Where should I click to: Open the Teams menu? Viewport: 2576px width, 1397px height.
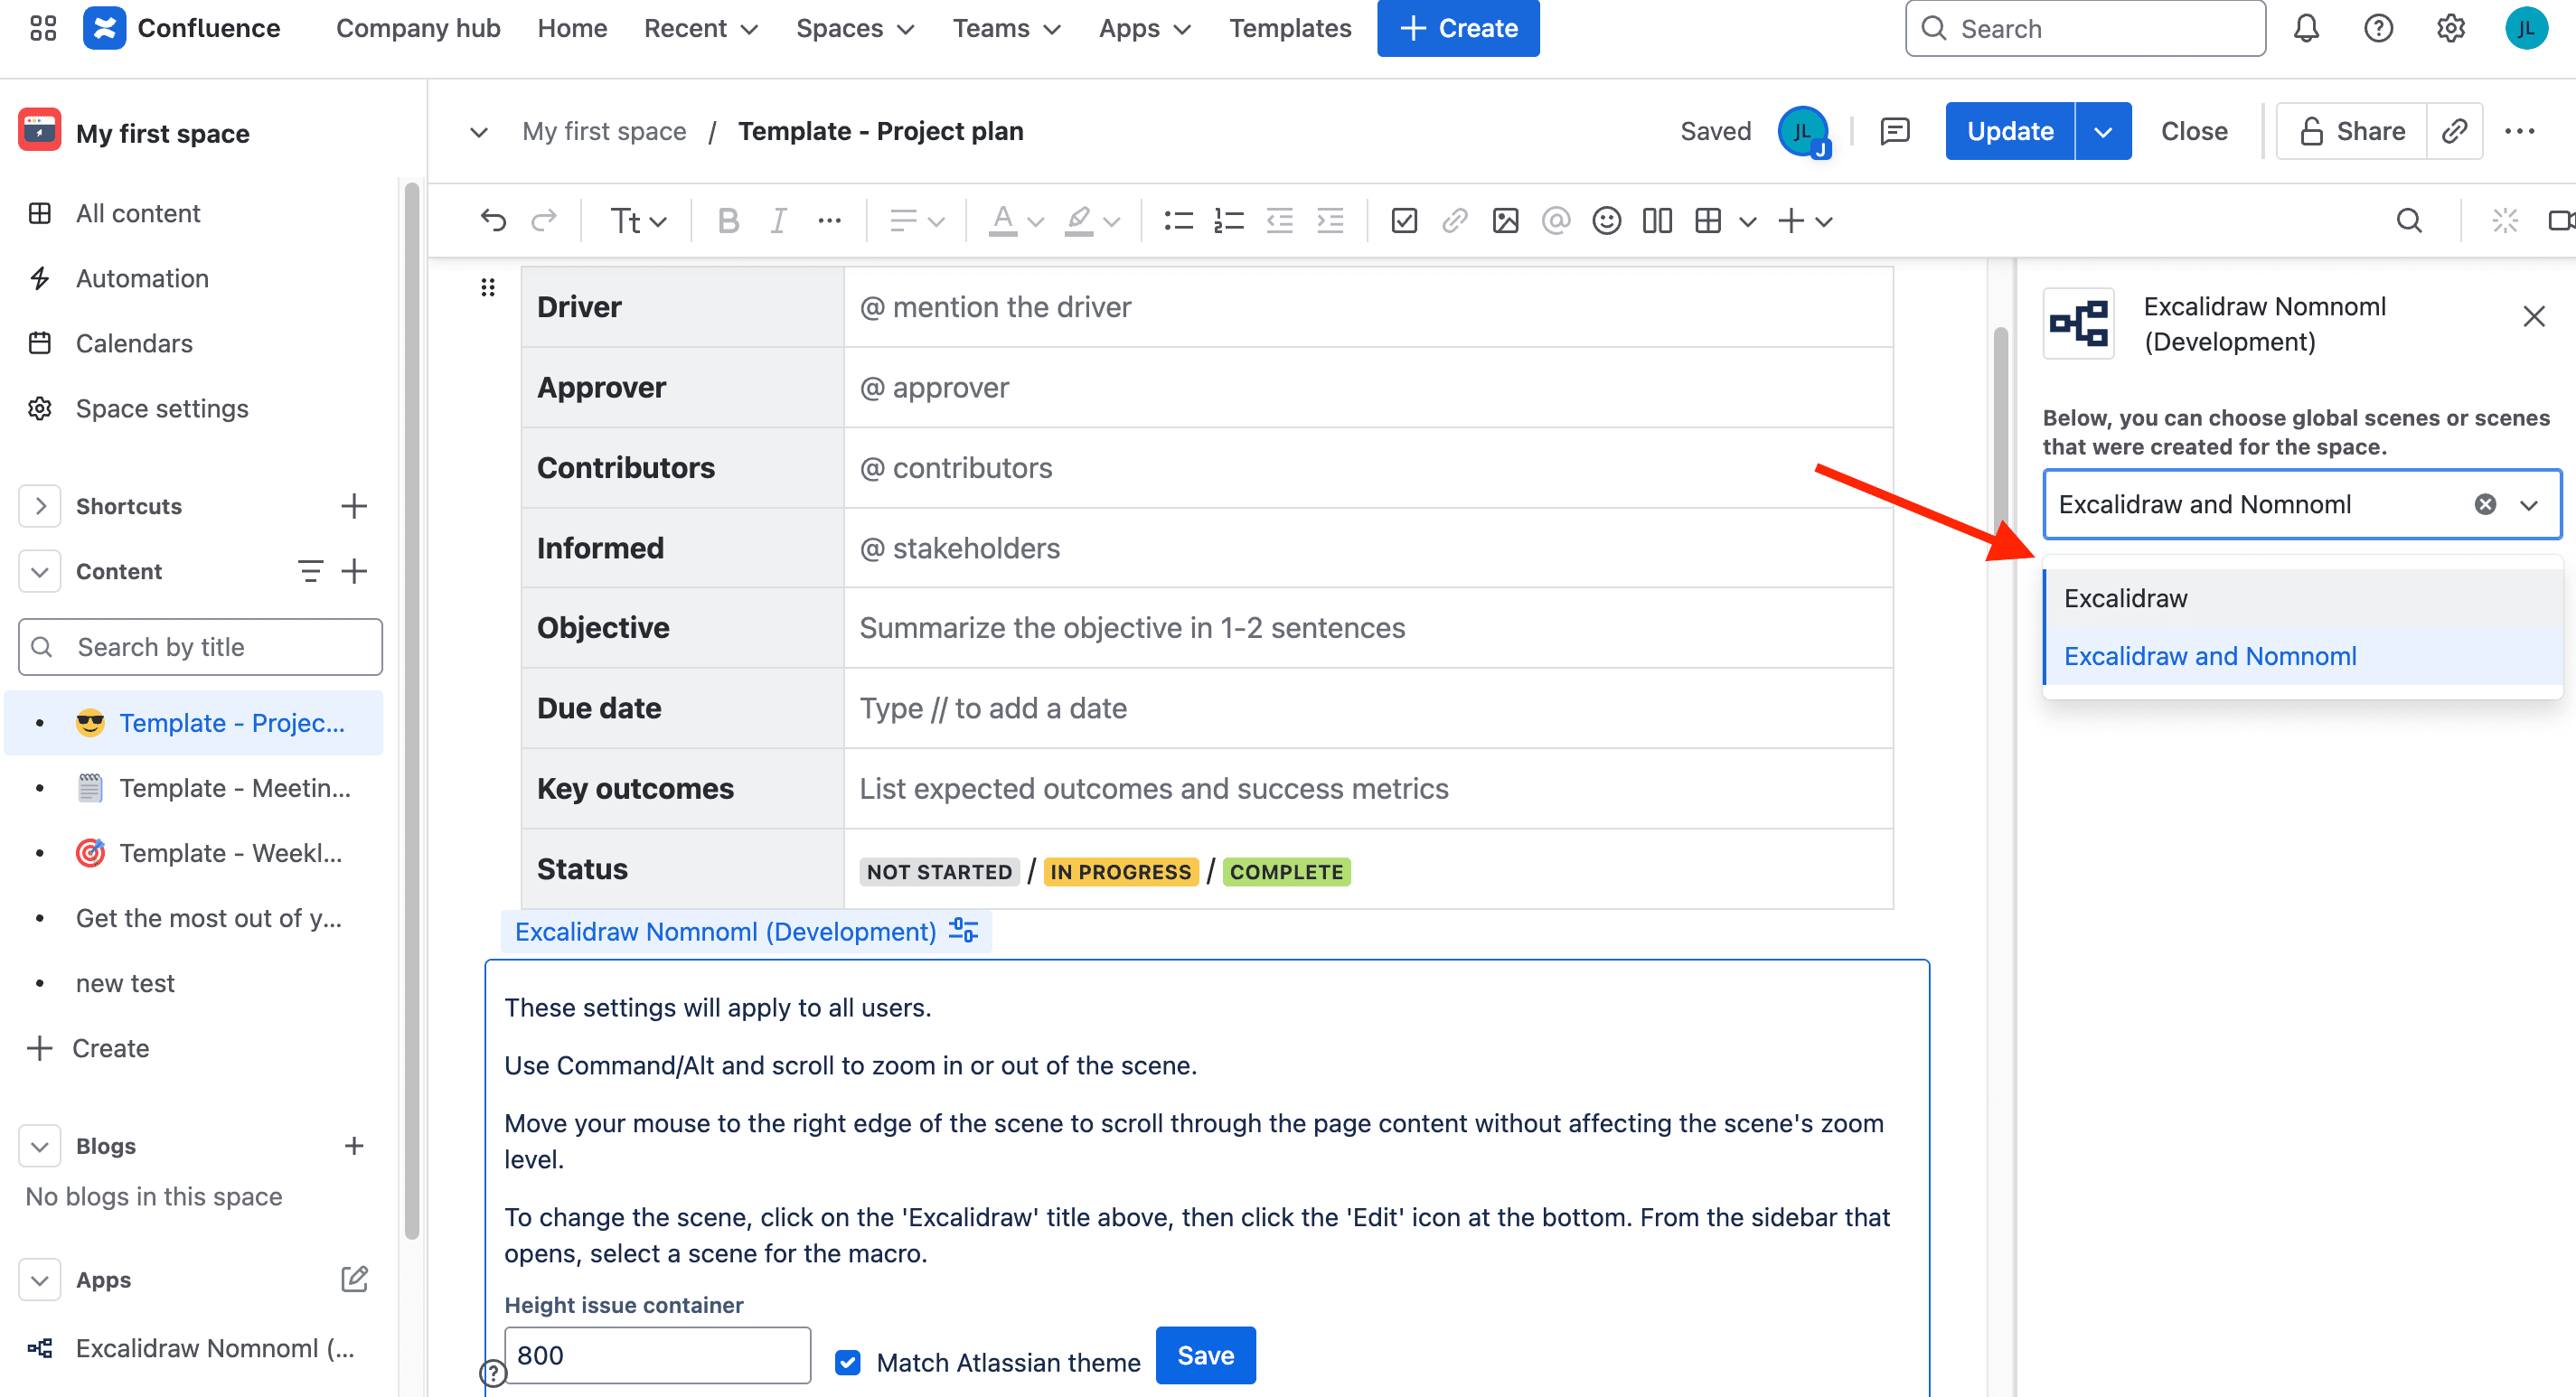point(1006,28)
